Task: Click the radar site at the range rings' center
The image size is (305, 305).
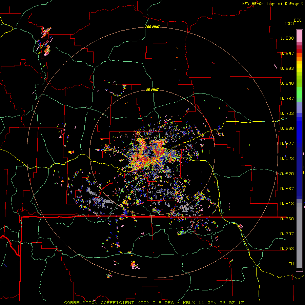Action: [152, 153]
